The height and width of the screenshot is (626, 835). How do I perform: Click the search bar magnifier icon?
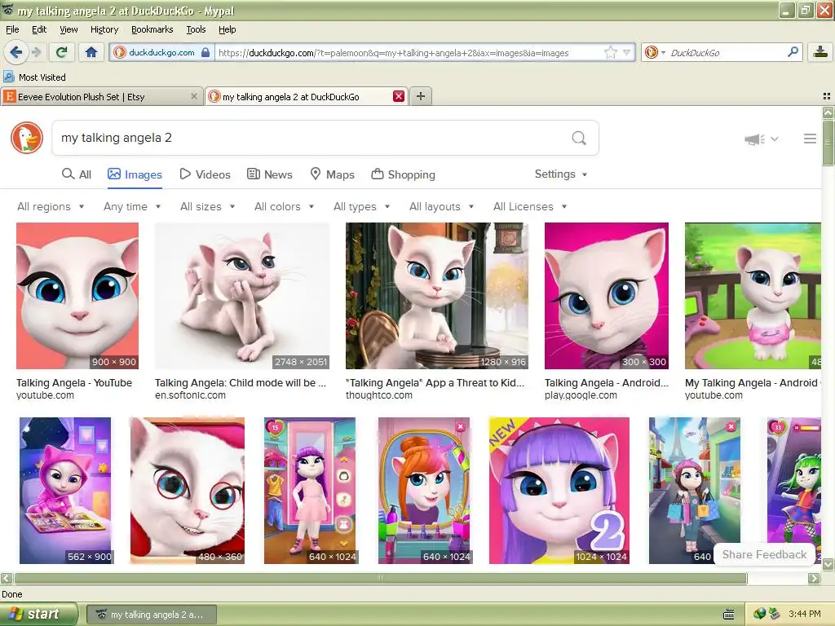pos(793,52)
